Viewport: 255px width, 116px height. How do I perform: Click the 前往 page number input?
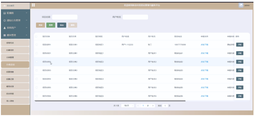point(165,106)
